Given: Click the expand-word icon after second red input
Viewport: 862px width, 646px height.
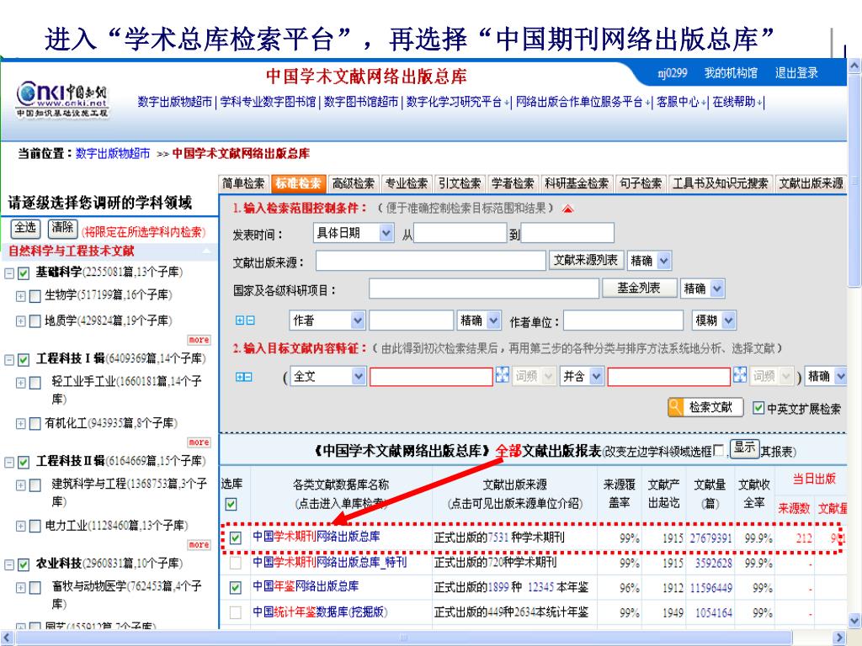Looking at the screenshot, I should point(740,374).
